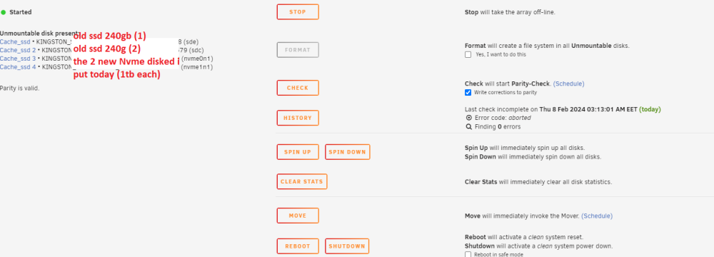The width and height of the screenshot is (714, 257).
Task: Uncheck Write corrections to parity
Action: click(x=468, y=93)
